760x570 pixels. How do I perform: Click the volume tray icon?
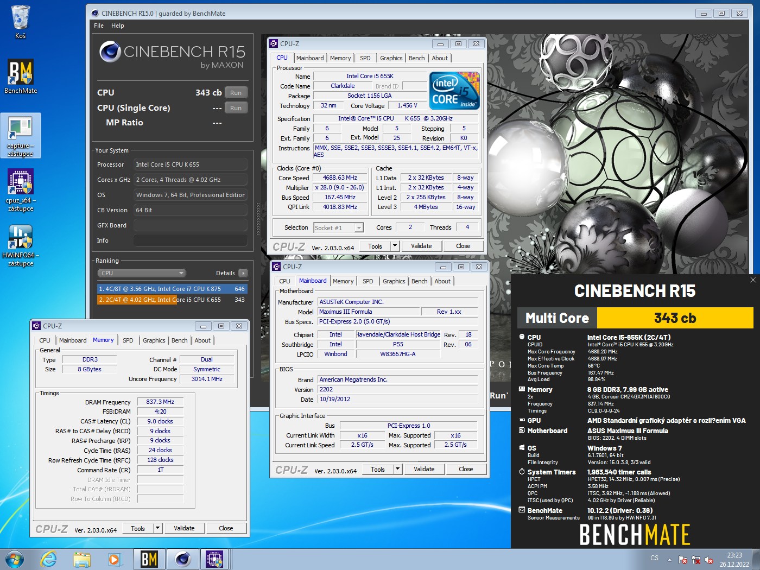pos(708,559)
